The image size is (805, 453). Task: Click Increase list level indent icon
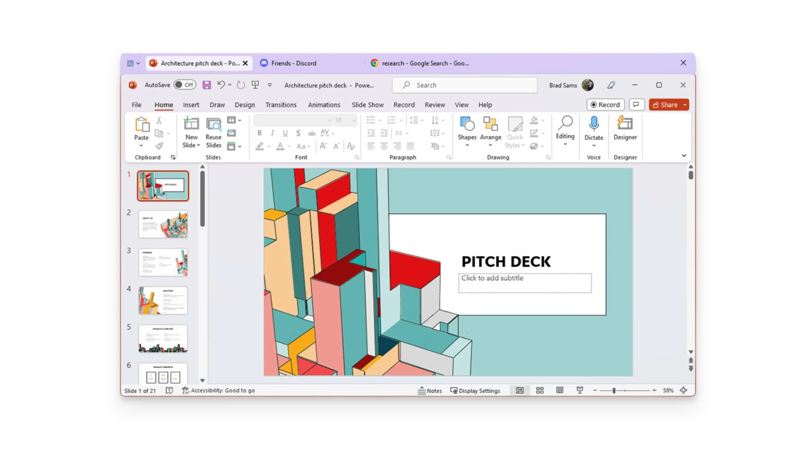[384, 133]
